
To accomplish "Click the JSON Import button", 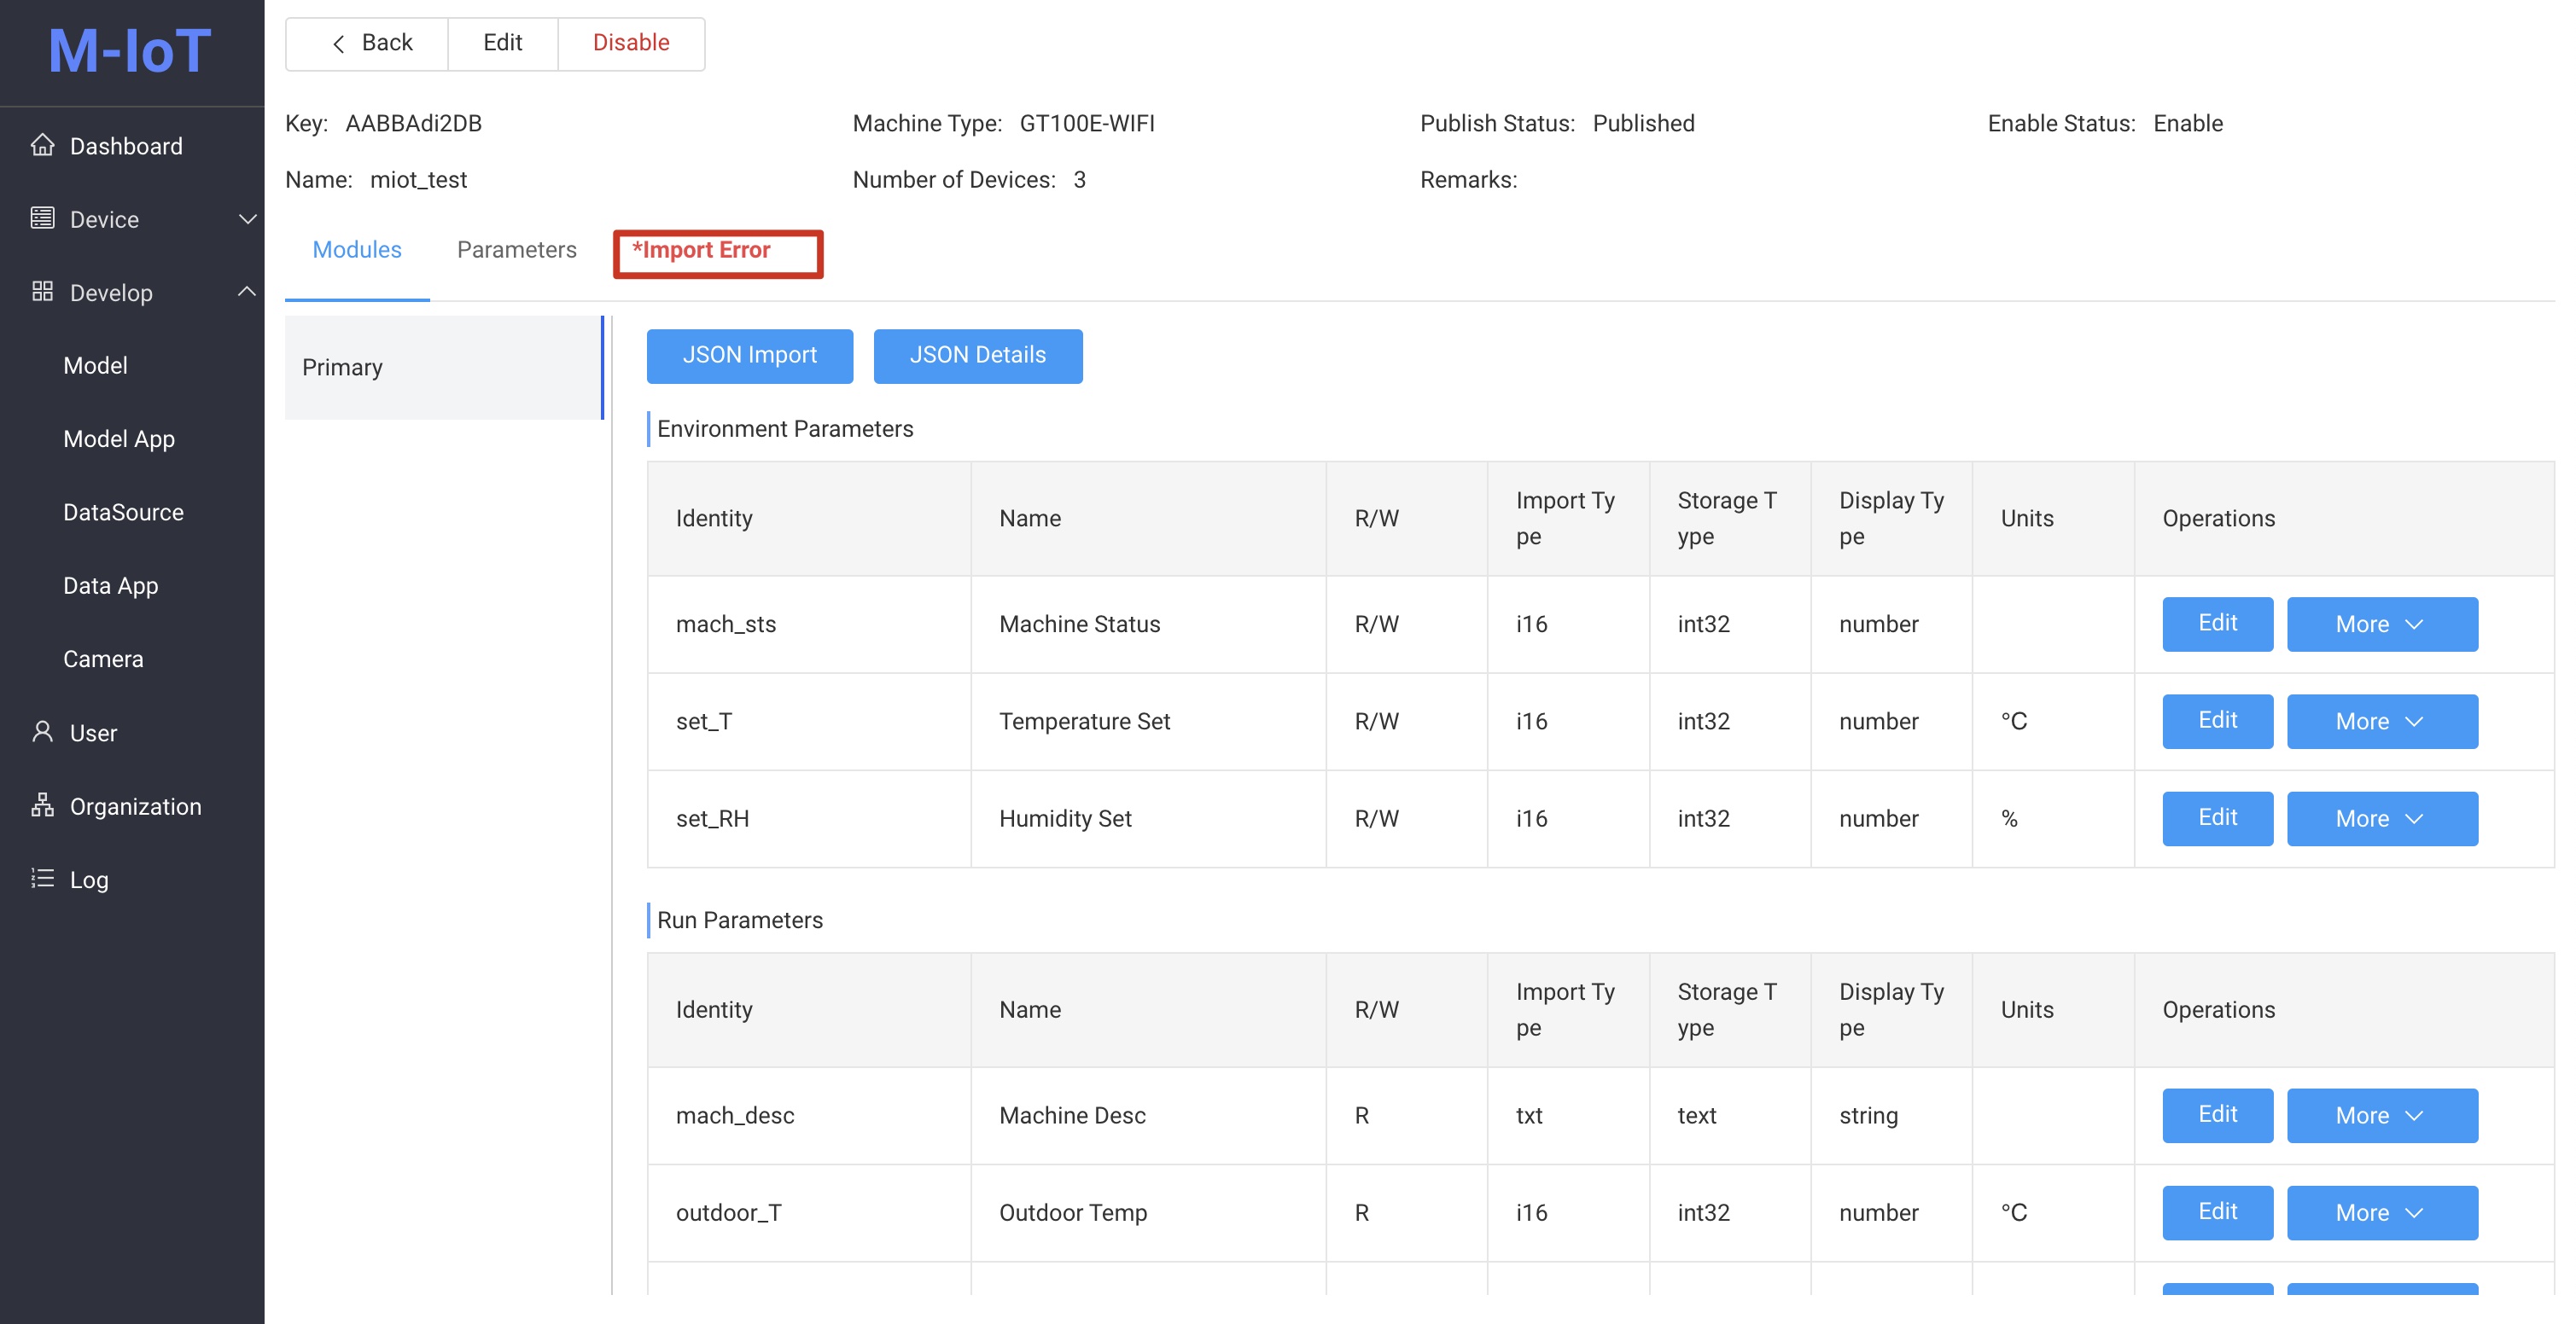I will pos(749,355).
